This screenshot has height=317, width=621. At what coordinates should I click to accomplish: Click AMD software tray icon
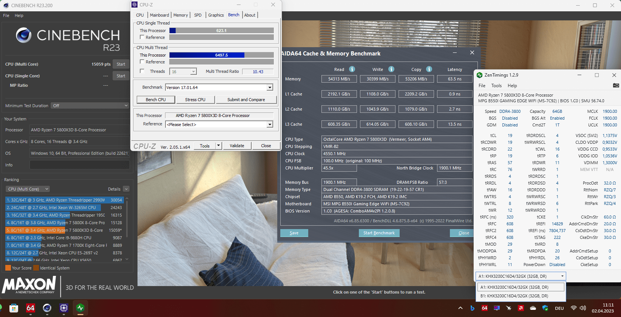point(521,308)
